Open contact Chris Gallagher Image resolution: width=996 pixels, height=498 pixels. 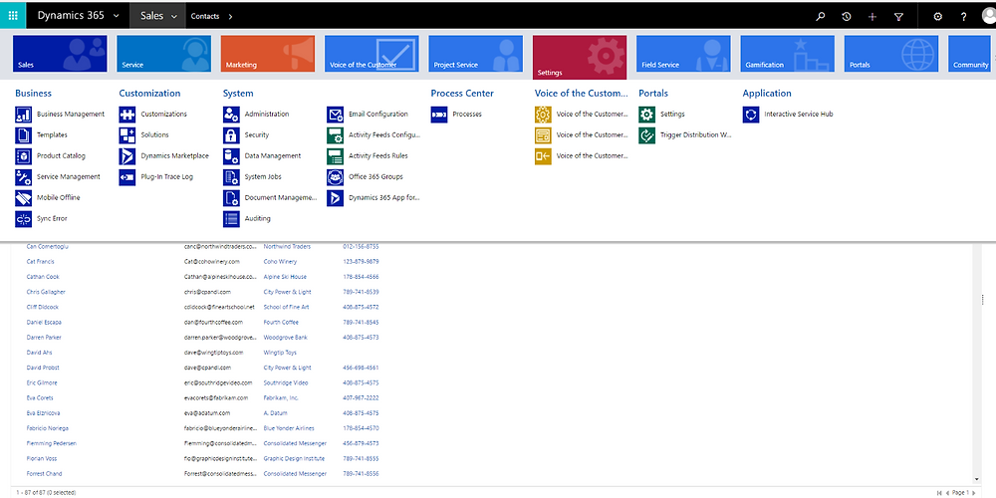[46, 292]
